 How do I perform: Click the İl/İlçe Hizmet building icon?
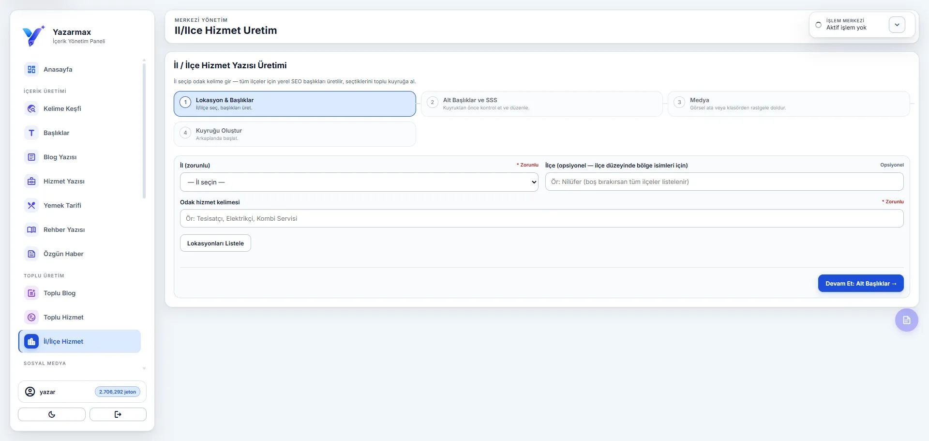coord(31,342)
